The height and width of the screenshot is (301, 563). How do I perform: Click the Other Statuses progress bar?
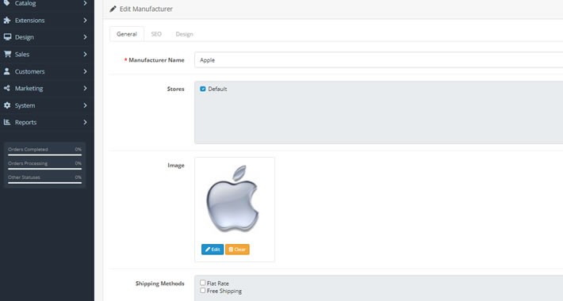(45, 183)
